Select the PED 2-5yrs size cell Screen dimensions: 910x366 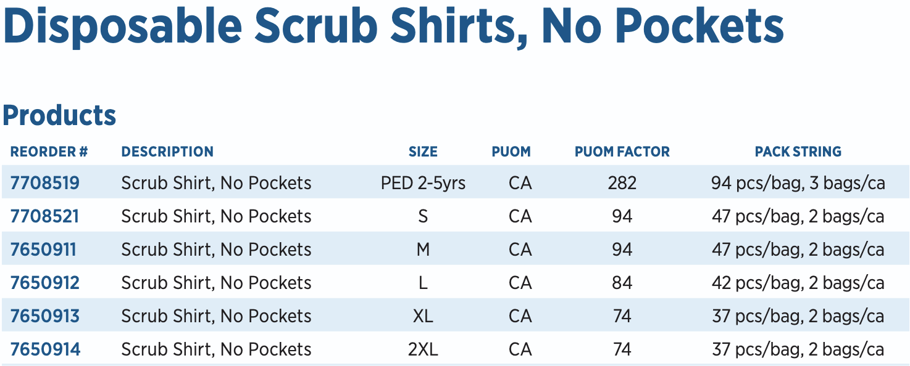[423, 183]
